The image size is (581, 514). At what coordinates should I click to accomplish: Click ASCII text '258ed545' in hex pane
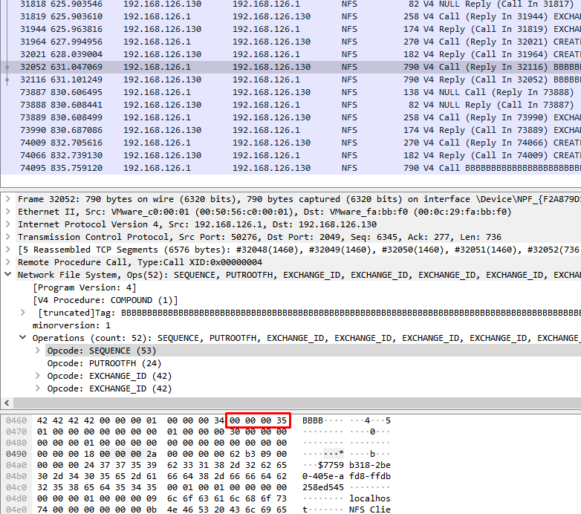point(323,487)
